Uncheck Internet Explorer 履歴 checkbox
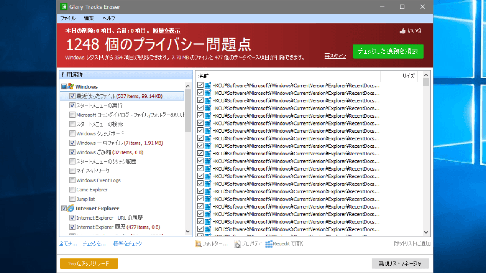Viewport: 486px width, 273px height. coord(73,227)
